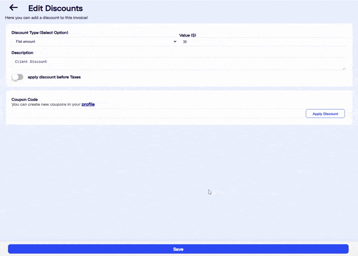
Task: Click the back arrow icon
Action: coord(13,8)
